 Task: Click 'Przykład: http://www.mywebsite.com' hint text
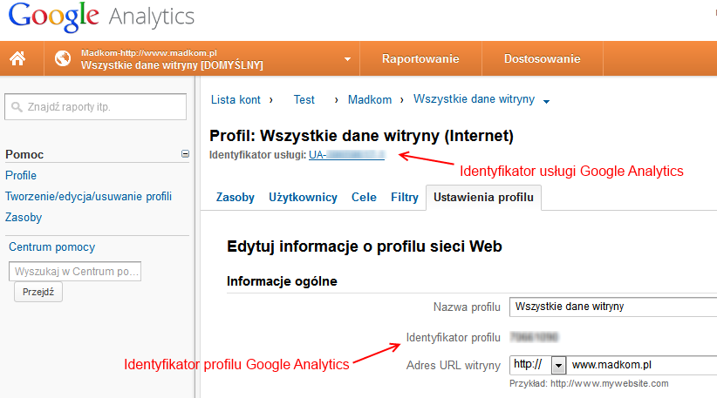point(589,383)
